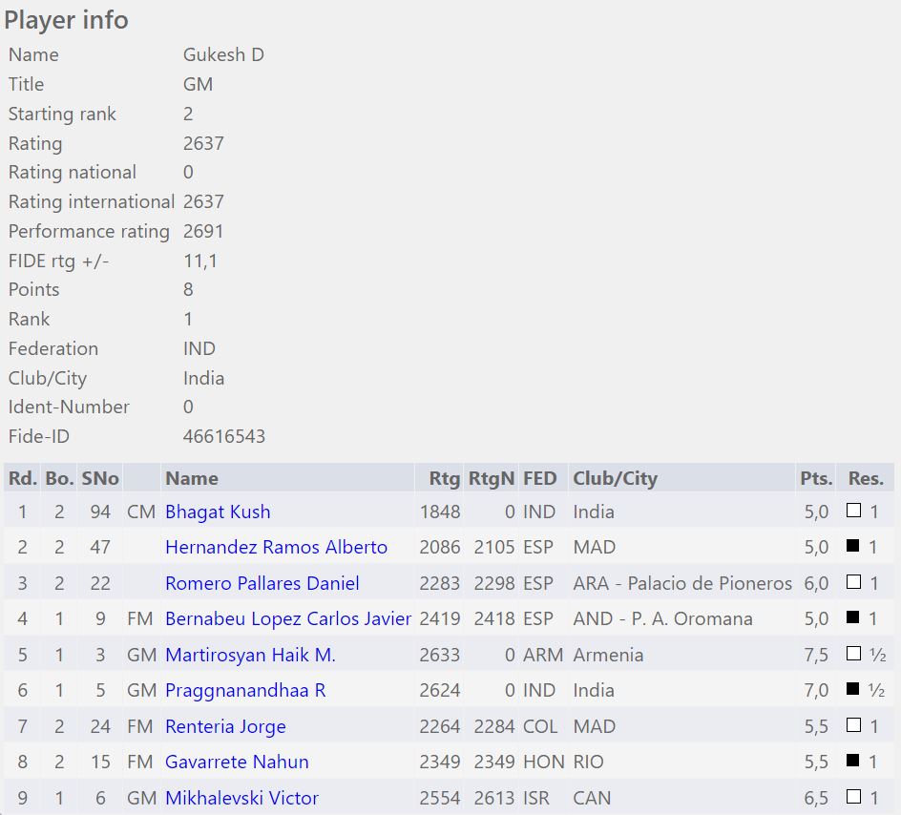Click the Renteria Jorge link

pyautogui.click(x=225, y=726)
